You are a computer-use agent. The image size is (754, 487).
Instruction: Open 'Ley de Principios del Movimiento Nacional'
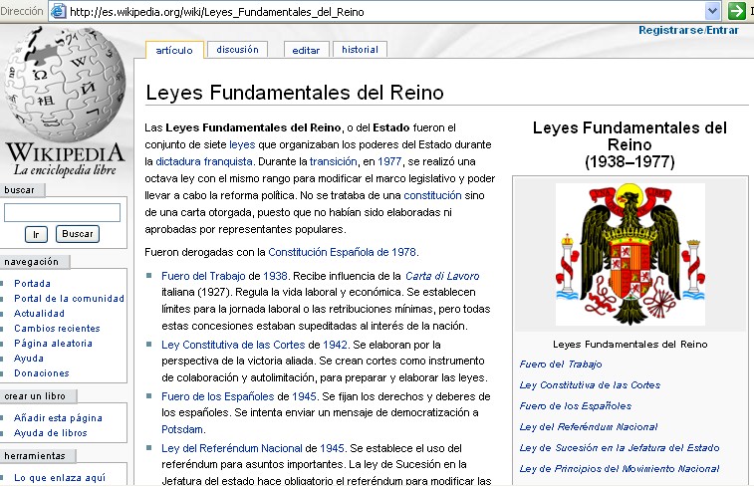[620, 468]
